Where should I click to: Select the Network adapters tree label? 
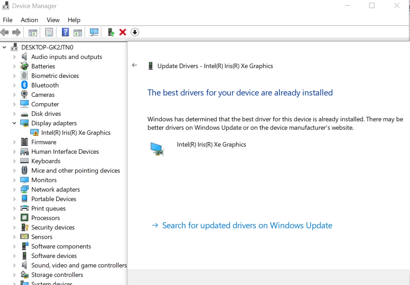tap(56, 189)
